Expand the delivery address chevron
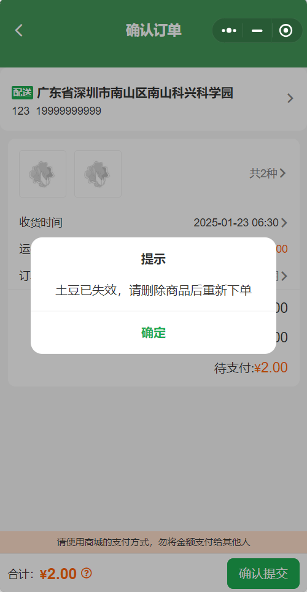Image resolution: width=307 pixels, height=592 pixels. pyautogui.click(x=290, y=98)
